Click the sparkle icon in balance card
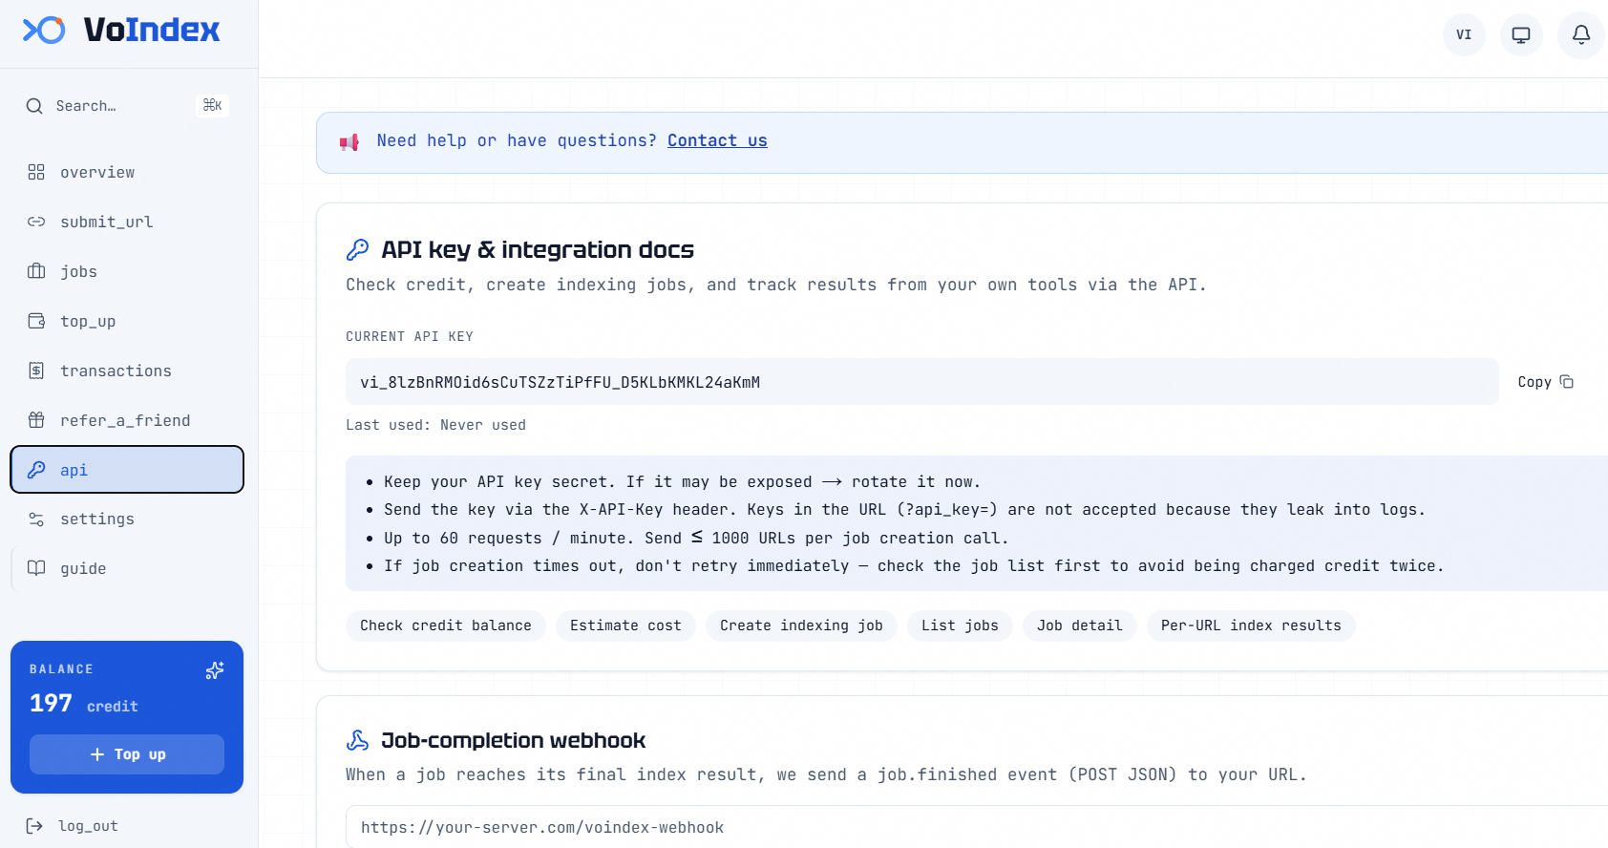The height and width of the screenshot is (848, 1608). [215, 670]
